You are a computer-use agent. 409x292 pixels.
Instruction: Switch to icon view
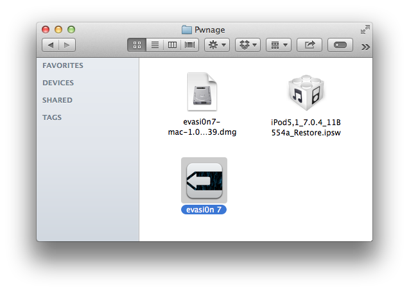click(x=137, y=45)
